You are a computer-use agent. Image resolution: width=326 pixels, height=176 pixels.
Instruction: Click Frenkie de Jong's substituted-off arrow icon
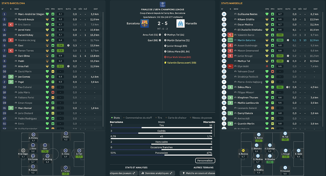pos(11,40)
